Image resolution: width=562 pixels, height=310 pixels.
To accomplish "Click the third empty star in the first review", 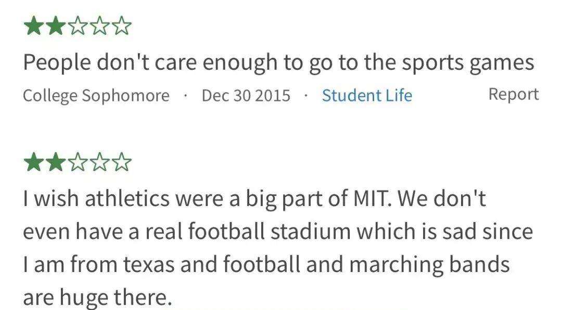I will pos(78,26).
